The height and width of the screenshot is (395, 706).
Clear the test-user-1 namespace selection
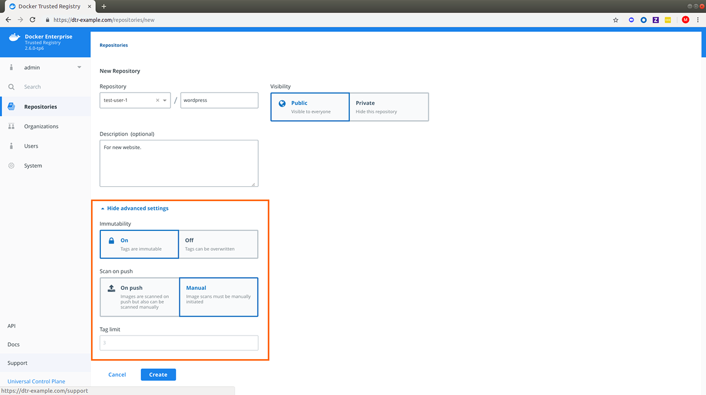[x=157, y=100]
